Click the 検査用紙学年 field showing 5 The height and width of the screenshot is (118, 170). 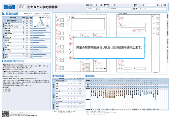click(111, 5)
